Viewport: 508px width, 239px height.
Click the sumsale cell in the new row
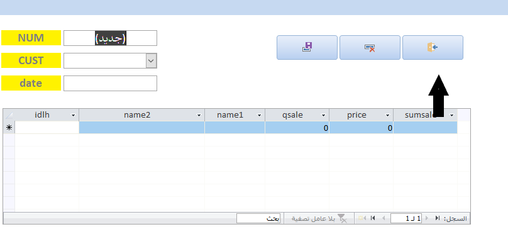[425, 128]
